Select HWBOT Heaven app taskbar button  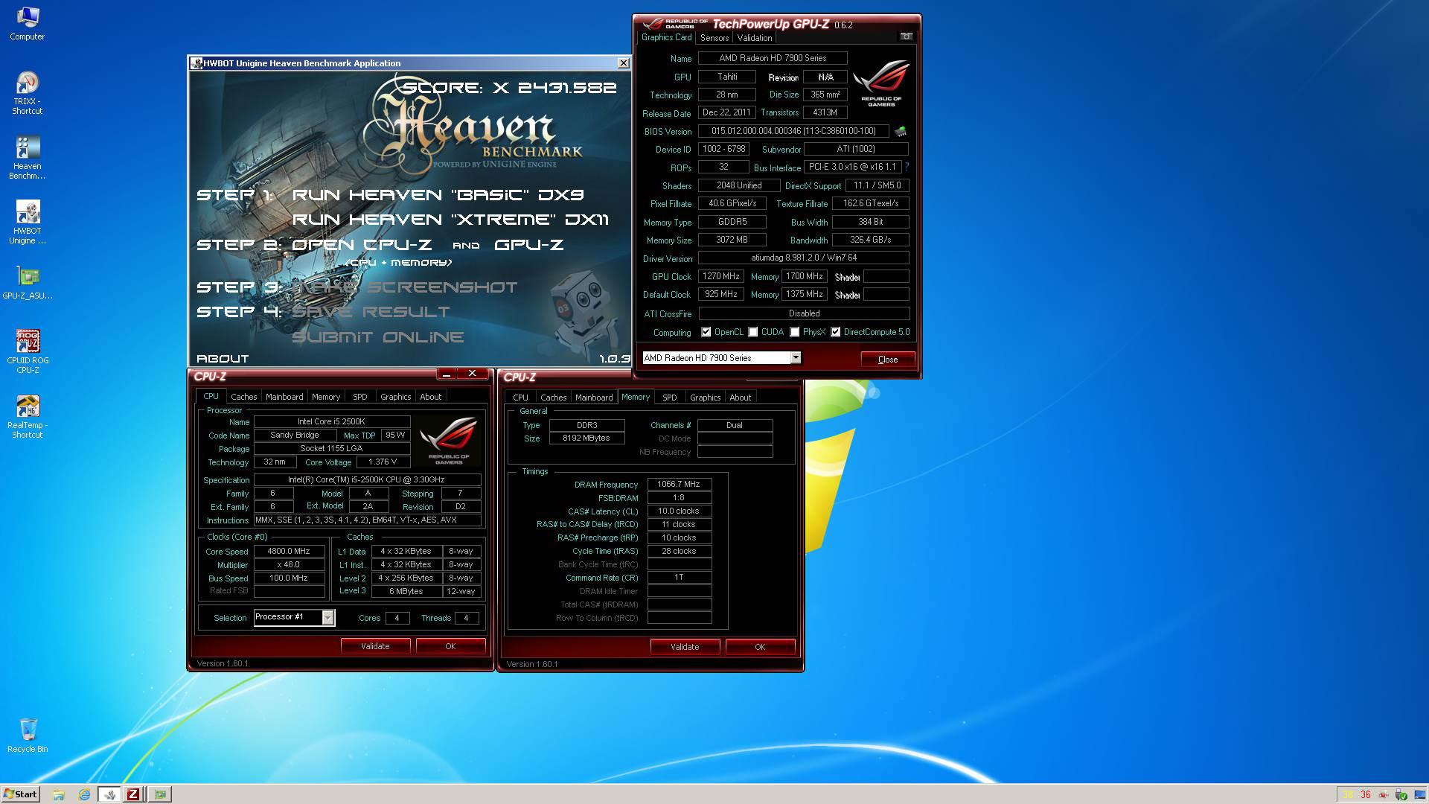(109, 794)
